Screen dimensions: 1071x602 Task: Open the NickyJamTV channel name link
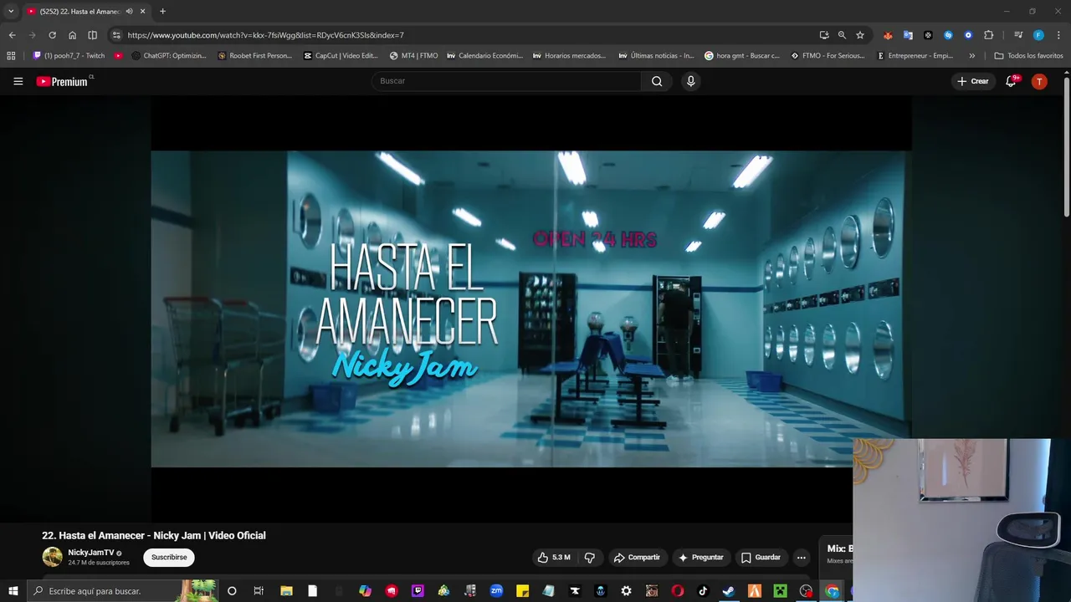[90, 553]
